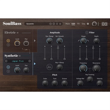Select Synthetic layer edit arrow

click(35, 64)
